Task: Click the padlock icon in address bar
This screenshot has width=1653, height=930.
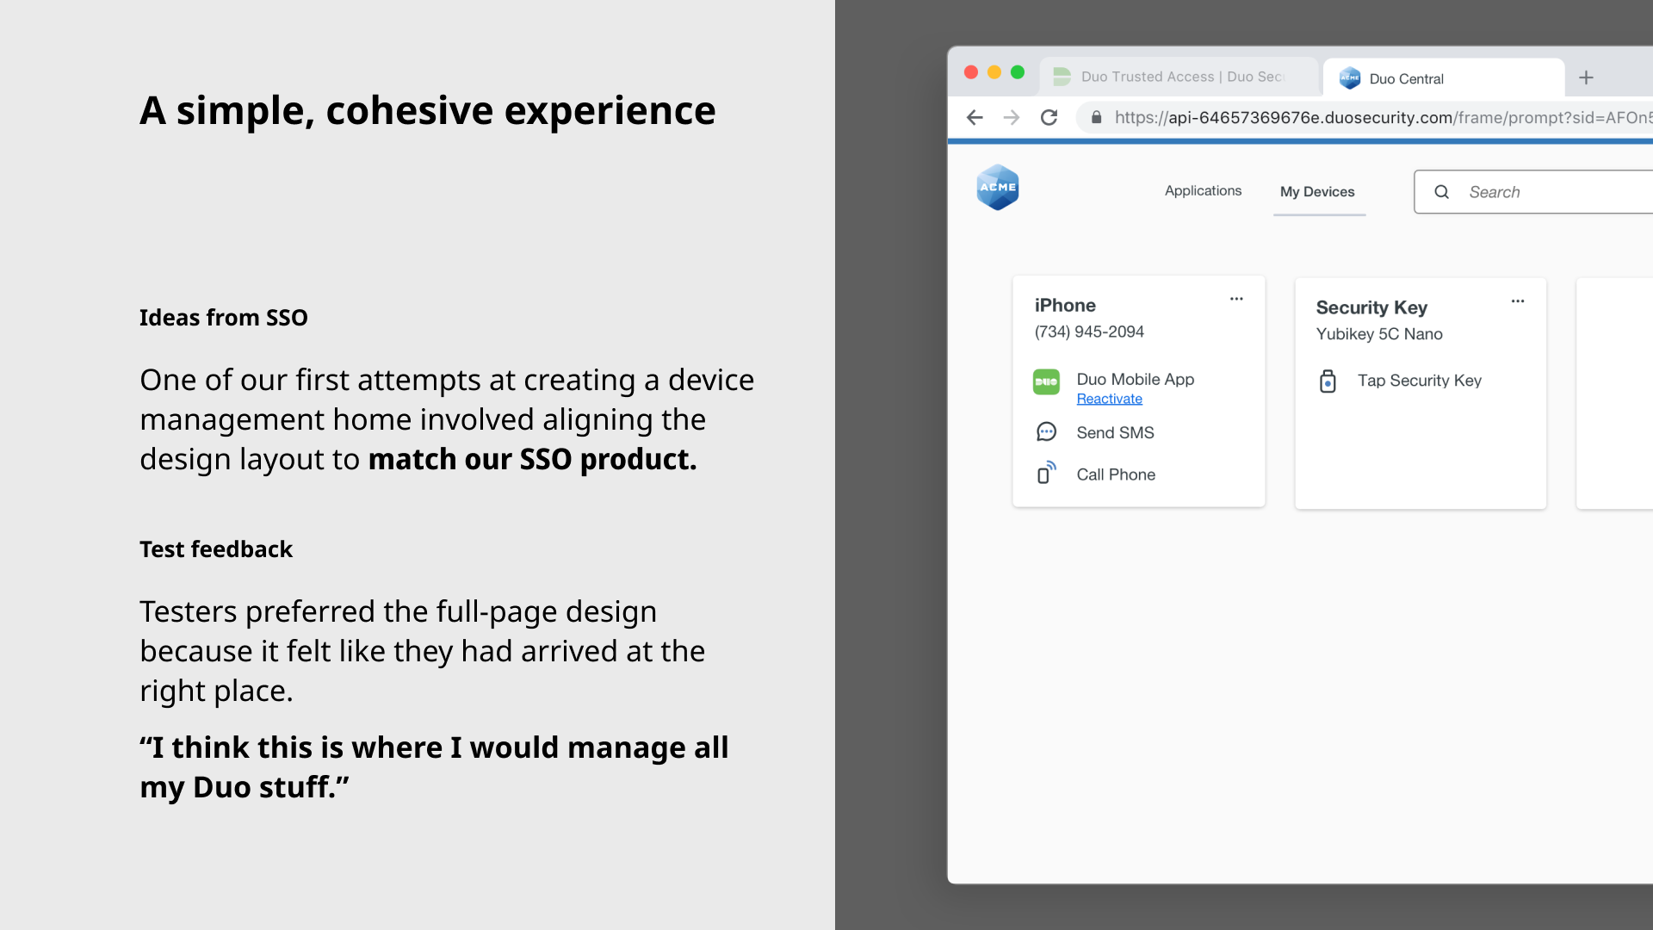Action: point(1096,117)
